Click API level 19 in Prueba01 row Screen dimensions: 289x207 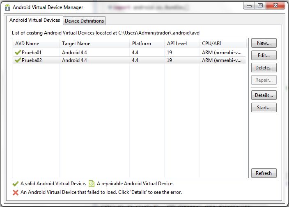coord(170,53)
